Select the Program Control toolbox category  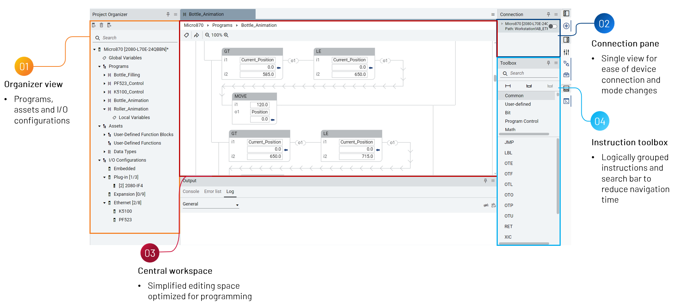[521, 121]
